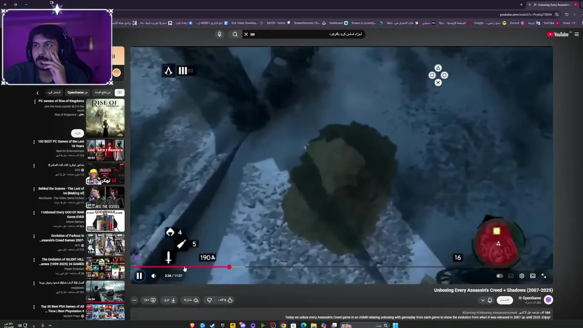Open the StreamElements bookmark
Viewport: 583px width, 328px height.
click(310, 23)
